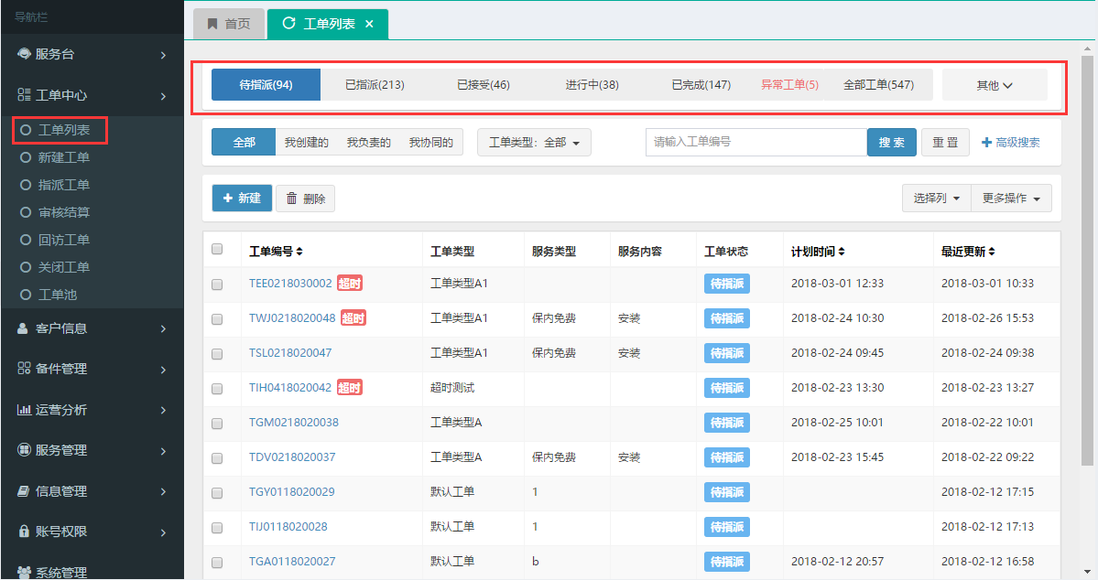The height and width of the screenshot is (580, 1098).
Task: Select the 待指派(94) status tab
Action: pos(266,85)
